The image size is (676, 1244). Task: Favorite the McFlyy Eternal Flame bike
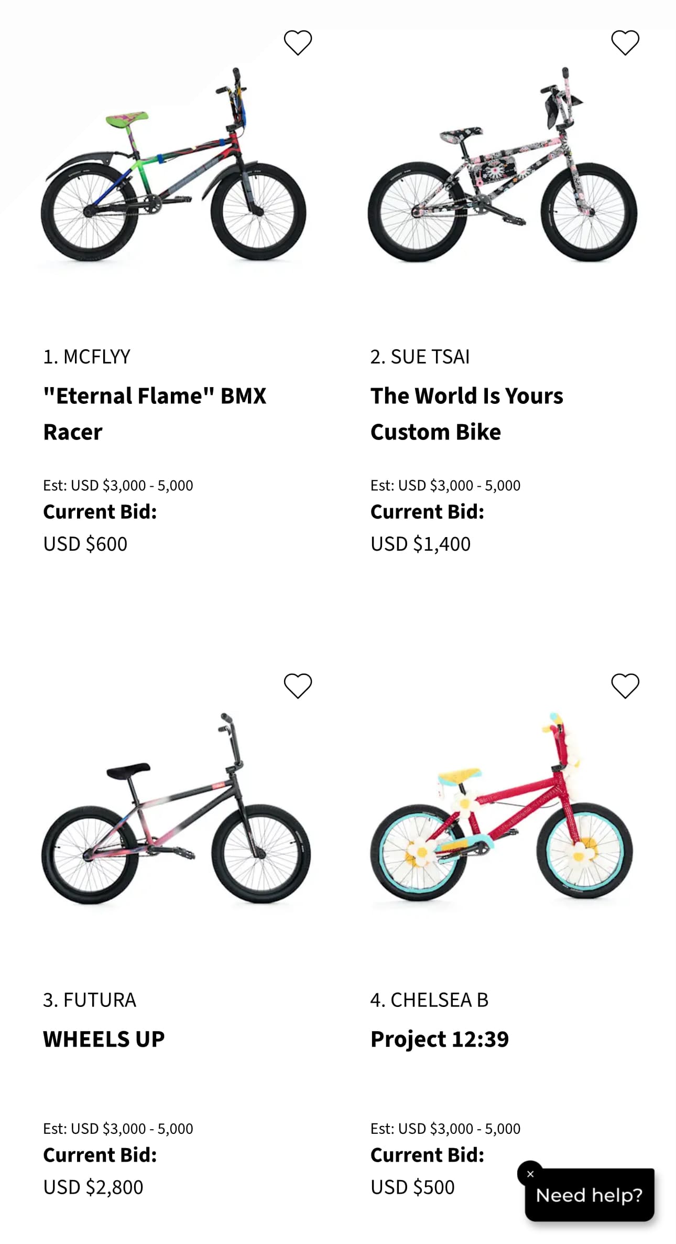tap(298, 42)
